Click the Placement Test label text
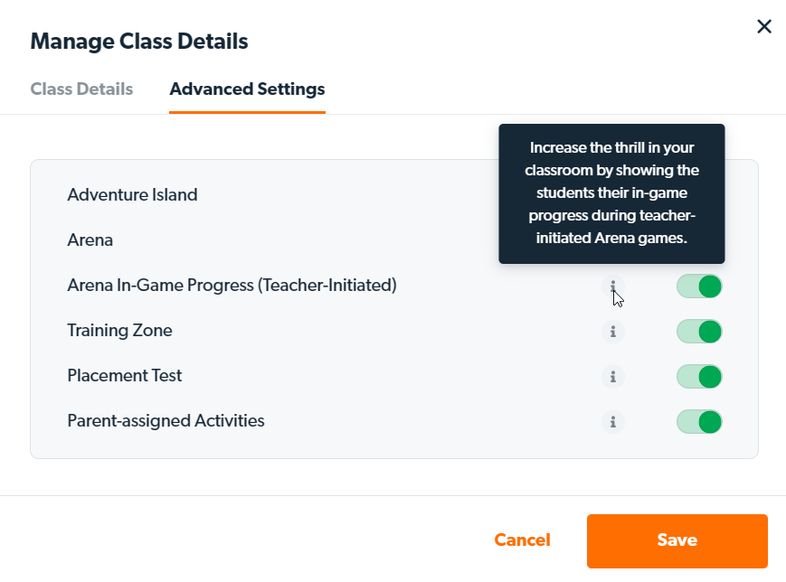The image size is (786, 582). click(x=124, y=376)
